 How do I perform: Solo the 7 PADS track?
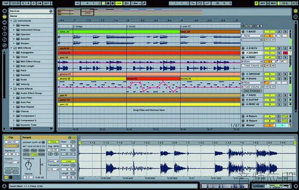pyautogui.click(x=279, y=95)
